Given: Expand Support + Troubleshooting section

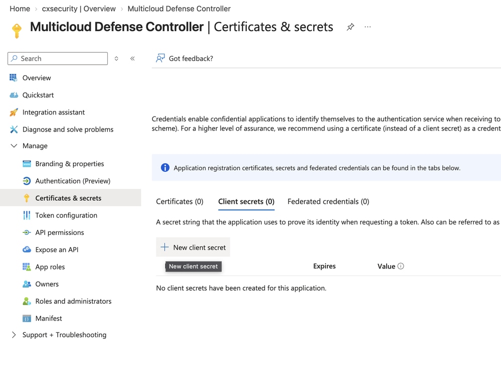Looking at the screenshot, I should click(14, 335).
